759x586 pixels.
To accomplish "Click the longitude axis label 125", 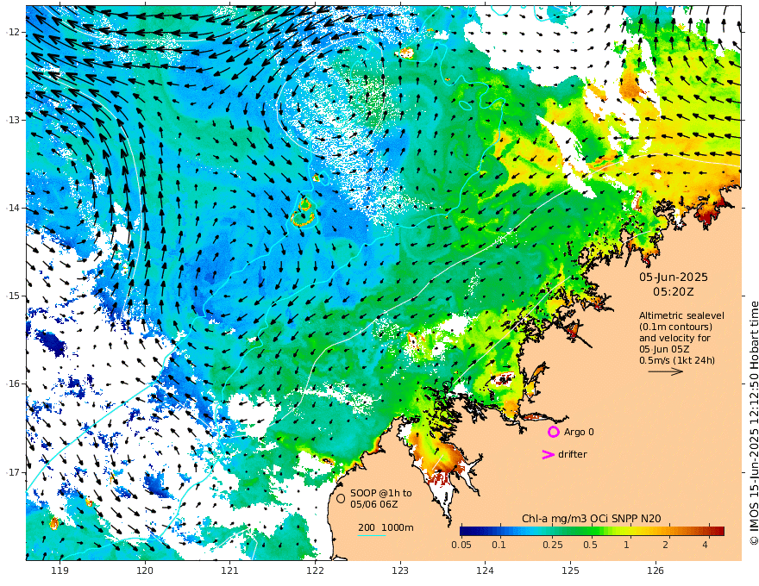I will point(571,570).
